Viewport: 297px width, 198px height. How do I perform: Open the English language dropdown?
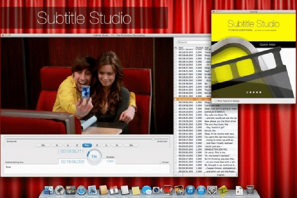(x=221, y=175)
